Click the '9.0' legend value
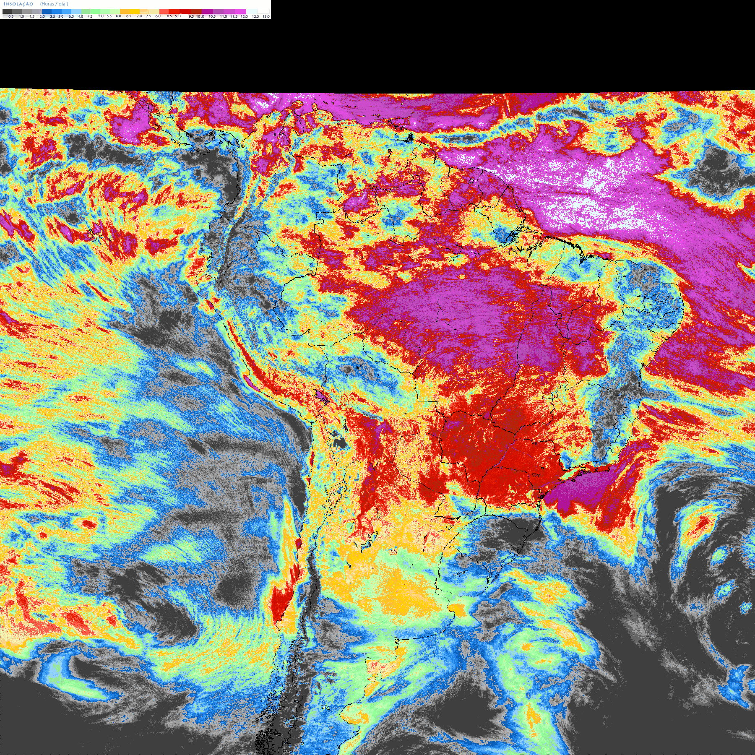Screen dimensions: 755x755 tap(178, 16)
